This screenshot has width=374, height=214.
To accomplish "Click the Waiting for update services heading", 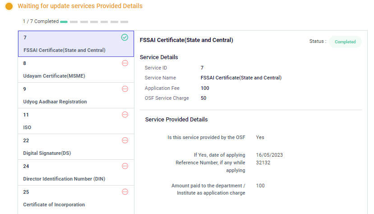I will (x=80, y=6).
